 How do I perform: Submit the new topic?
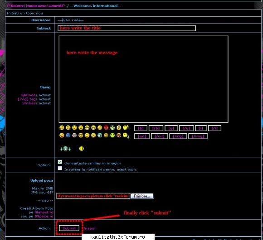(x=69, y=228)
